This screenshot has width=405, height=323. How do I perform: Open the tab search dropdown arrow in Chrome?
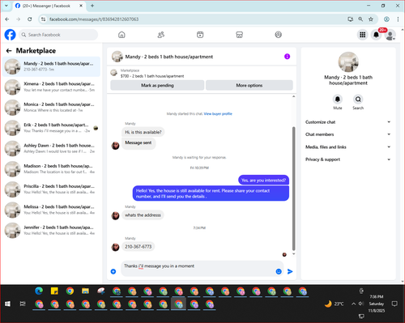pyautogui.click(x=6, y=6)
